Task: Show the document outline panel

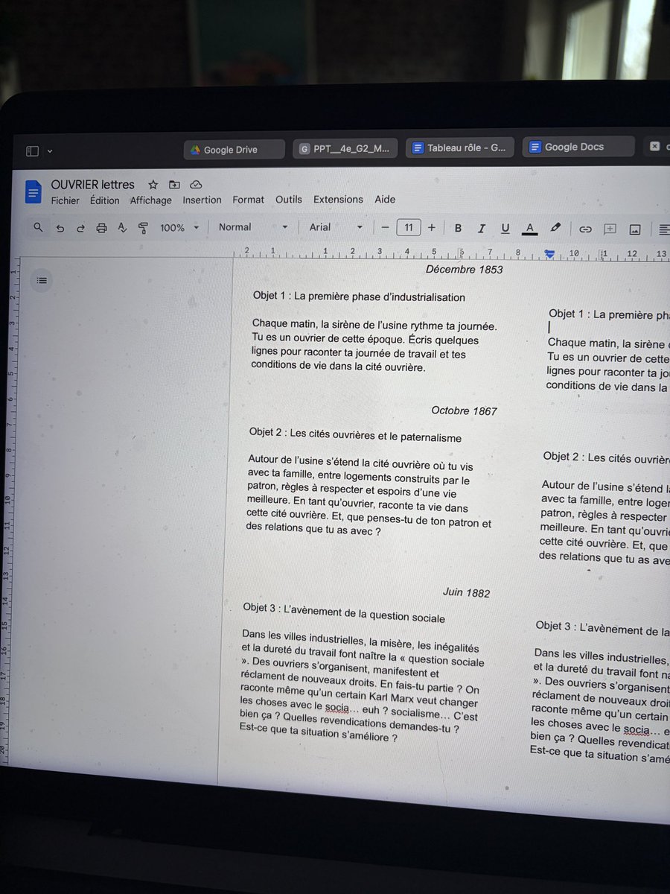Action: coord(42,280)
